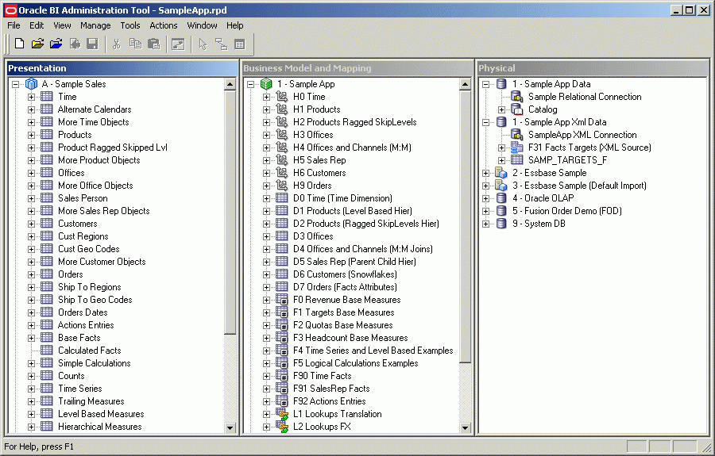Click Presentation pane scroll down arrow
This screenshot has height=456, width=715.
point(230,427)
